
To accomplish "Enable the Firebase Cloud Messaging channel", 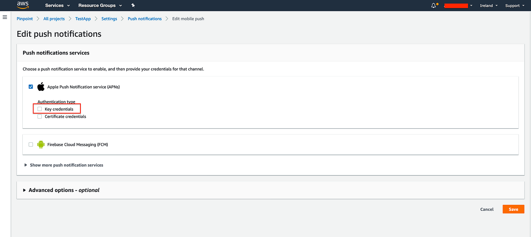I will [31, 144].
